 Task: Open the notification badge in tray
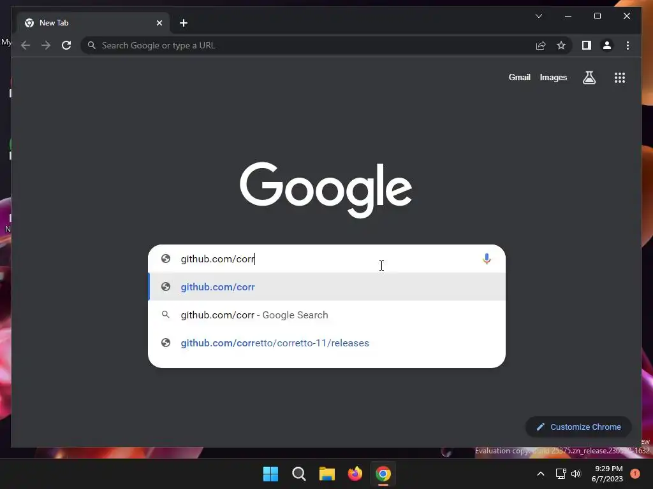point(635,474)
